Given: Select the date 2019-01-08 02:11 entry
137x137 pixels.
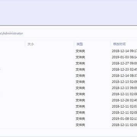Looking at the screenshot, I should point(124,119).
